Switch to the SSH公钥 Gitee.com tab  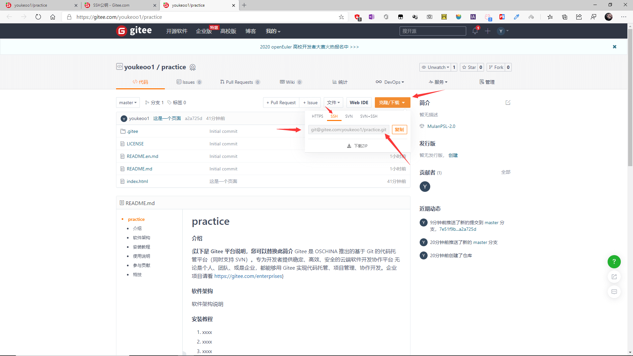[120, 5]
